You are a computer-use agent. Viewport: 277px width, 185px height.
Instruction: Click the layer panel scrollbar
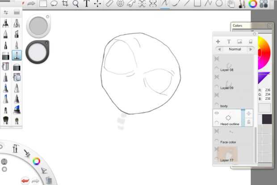[255, 144]
